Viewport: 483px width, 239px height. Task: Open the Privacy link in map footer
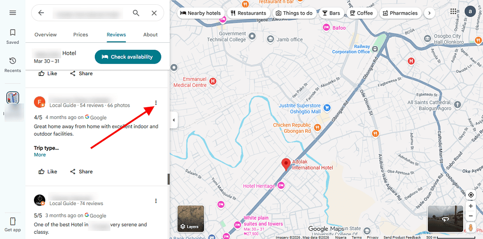tap(373, 237)
